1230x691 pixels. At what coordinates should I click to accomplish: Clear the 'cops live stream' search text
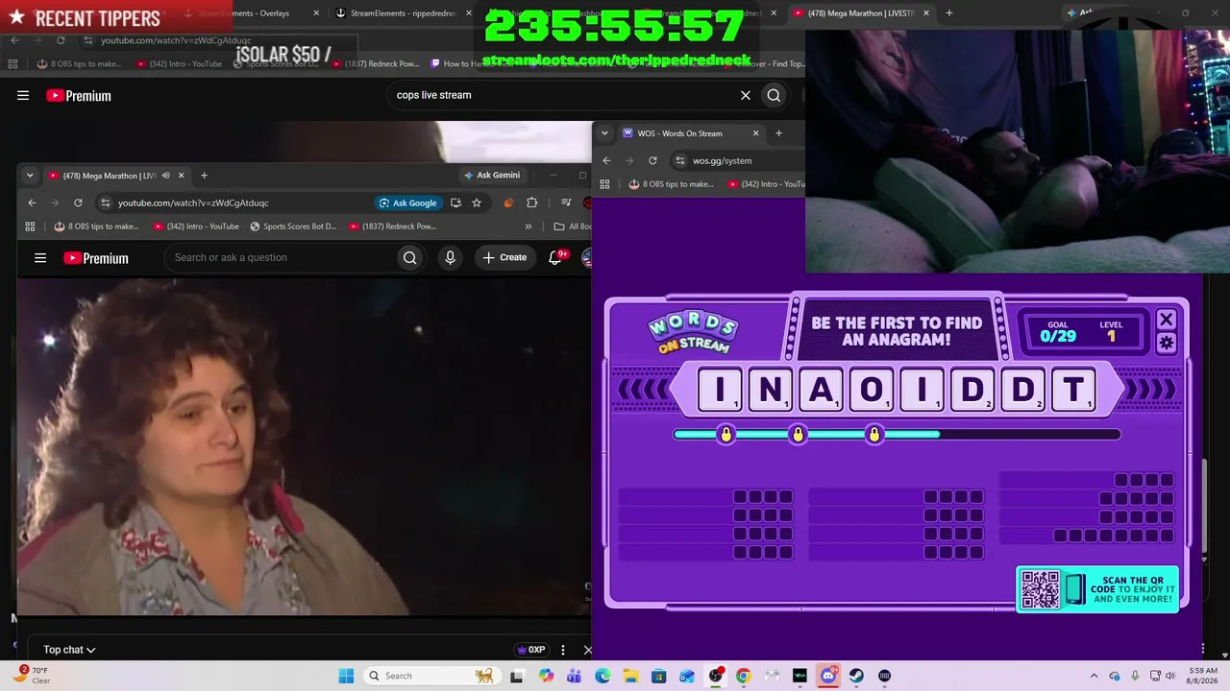click(745, 95)
